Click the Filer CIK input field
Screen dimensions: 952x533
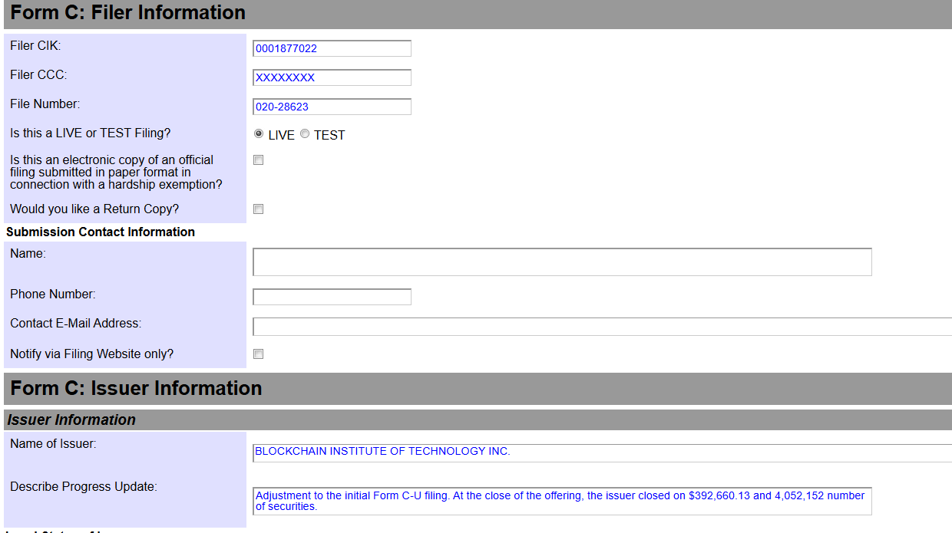(x=332, y=48)
